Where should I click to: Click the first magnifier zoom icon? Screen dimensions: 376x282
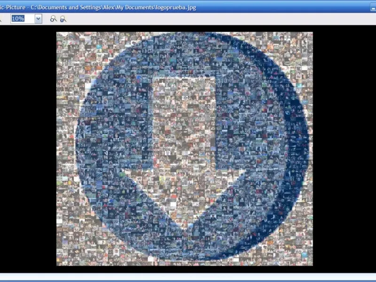coord(53,19)
